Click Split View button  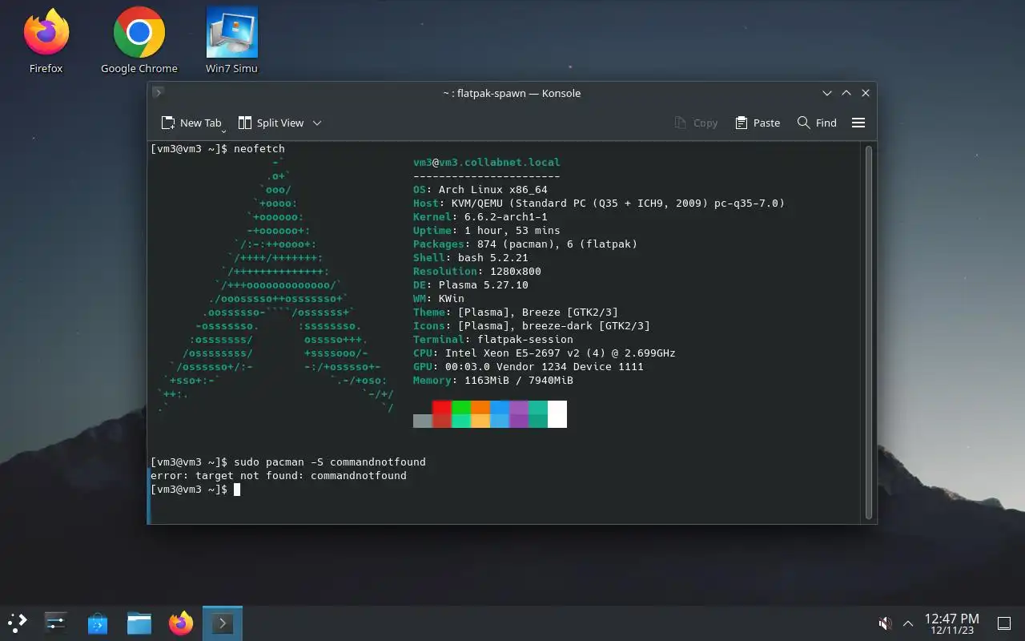click(271, 123)
